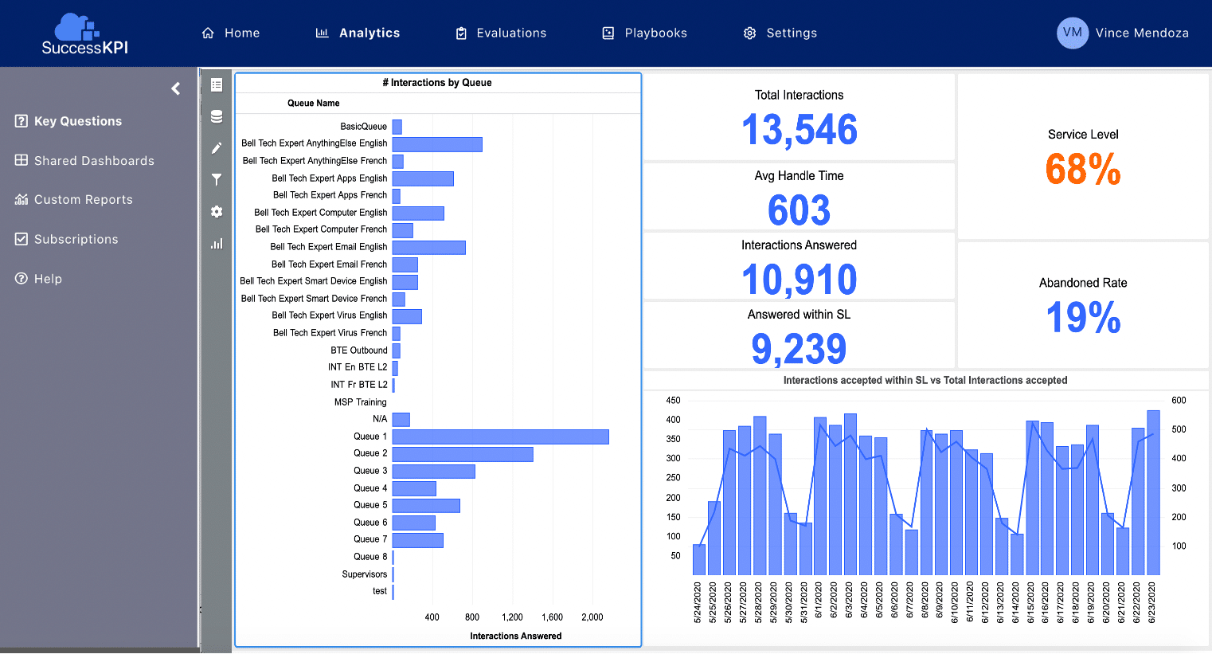Select Custom Reports in the sidebar

(74, 199)
